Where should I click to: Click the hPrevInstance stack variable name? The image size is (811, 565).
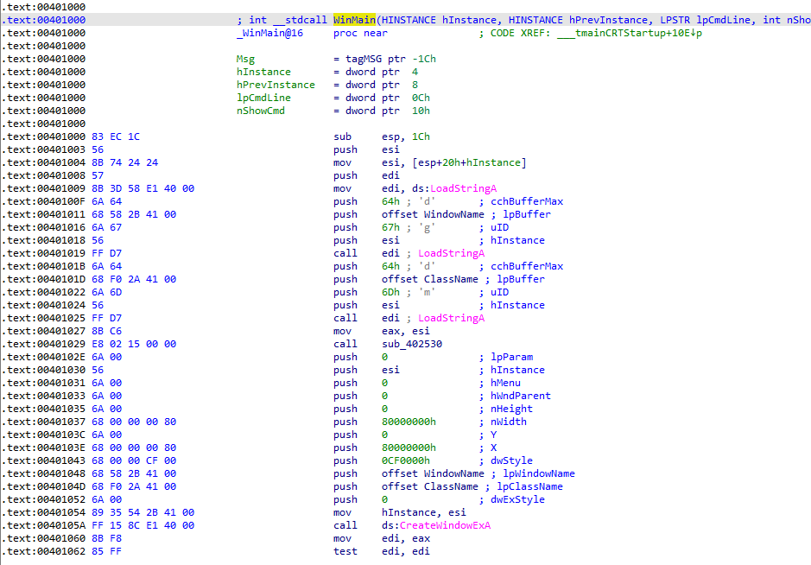pos(276,85)
